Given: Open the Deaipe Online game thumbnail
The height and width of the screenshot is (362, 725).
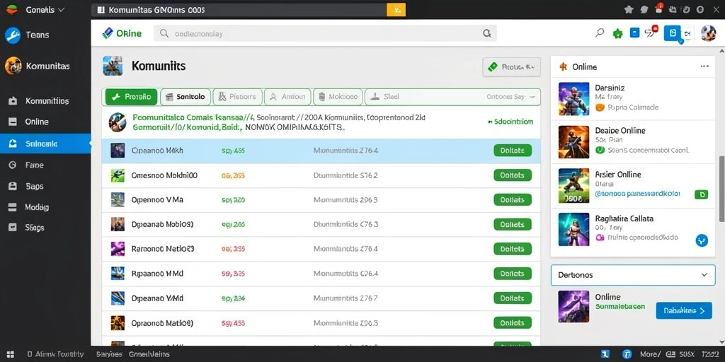Looking at the screenshot, I should pos(573,141).
